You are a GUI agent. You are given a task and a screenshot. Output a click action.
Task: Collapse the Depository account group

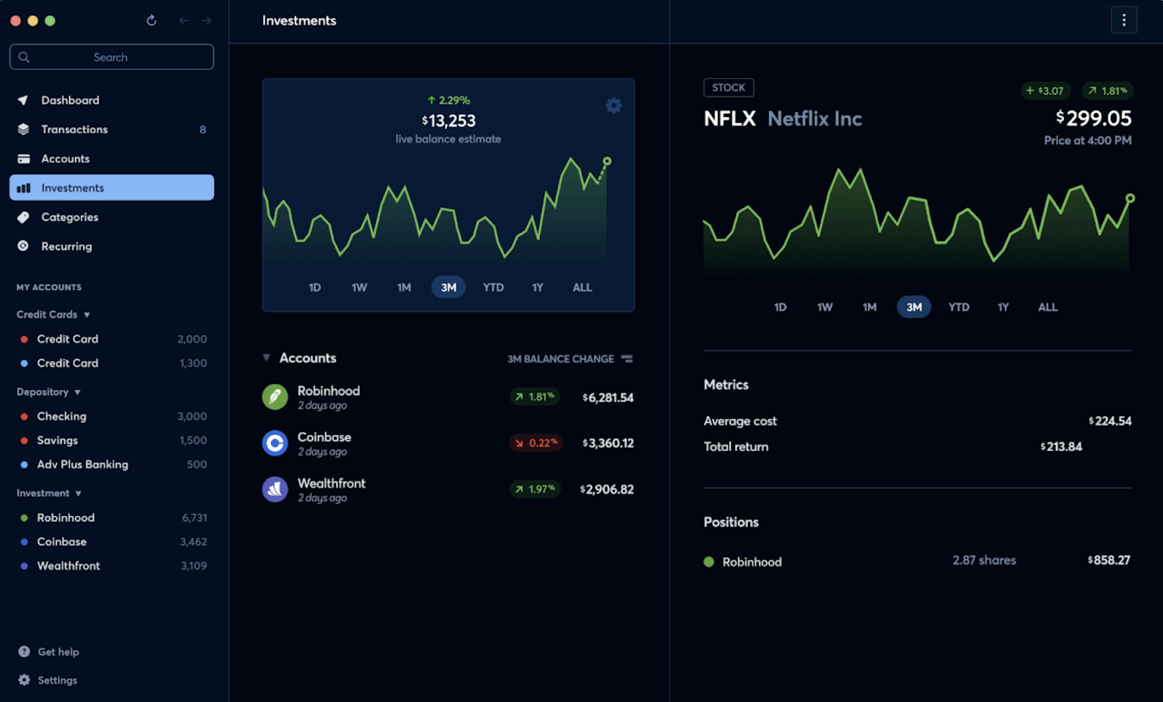[x=77, y=392]
